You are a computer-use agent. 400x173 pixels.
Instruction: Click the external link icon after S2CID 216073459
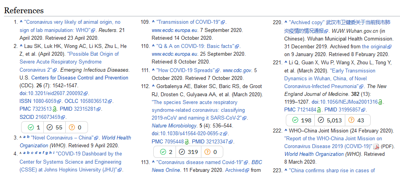[x=63, y=117]
